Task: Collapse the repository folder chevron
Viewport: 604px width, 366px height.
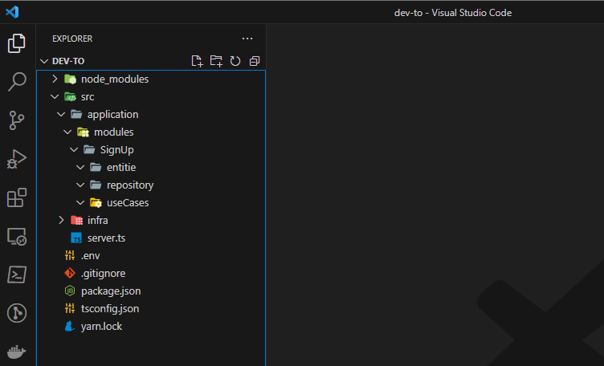Action: 80,185
